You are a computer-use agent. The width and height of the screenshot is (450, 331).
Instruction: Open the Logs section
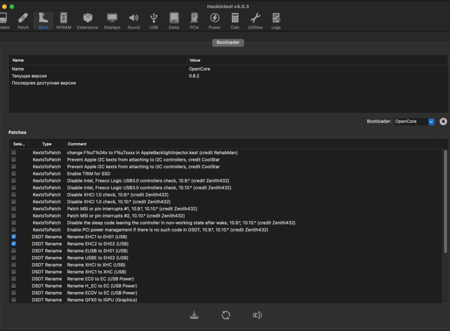click(x=276, y=21)
